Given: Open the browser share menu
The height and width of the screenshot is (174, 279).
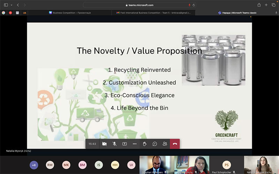Looking at the screenshot, I should (259, 5).
